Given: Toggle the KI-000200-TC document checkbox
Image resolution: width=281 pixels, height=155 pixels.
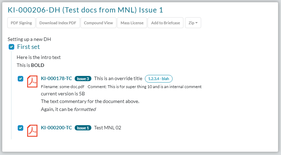Looking at the screenshot, I should (x=20, y=128).
